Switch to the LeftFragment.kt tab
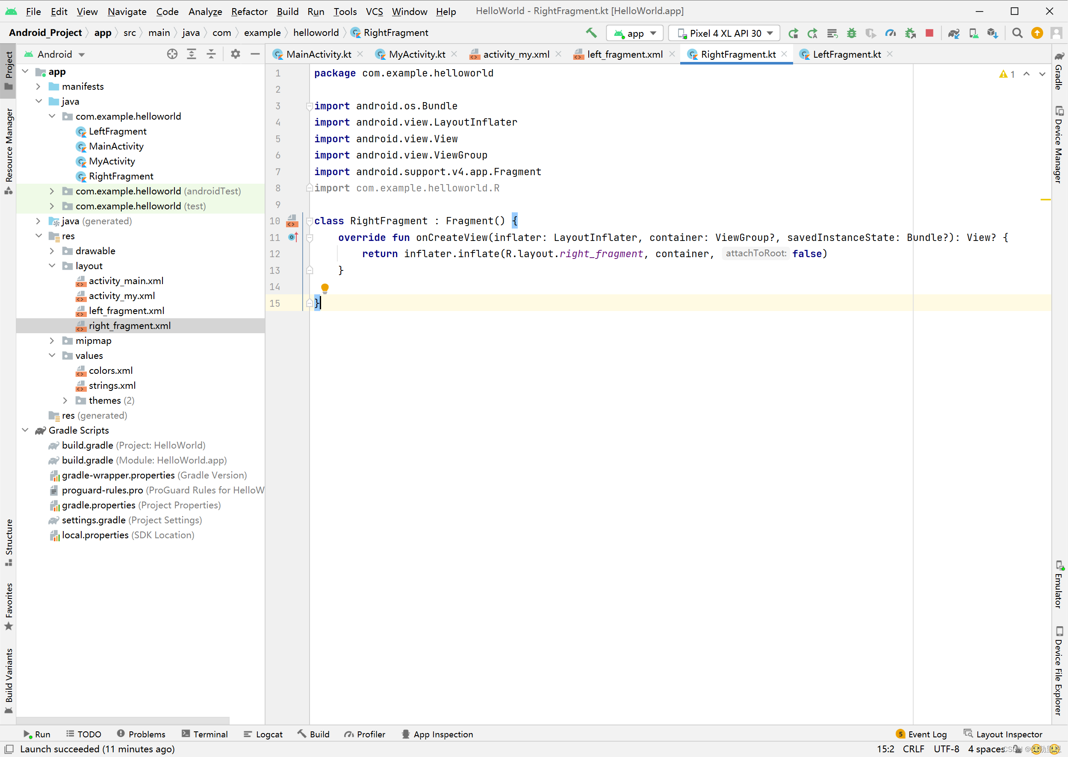The height and width of the screenshot is (757, 1068). [846, 54]
